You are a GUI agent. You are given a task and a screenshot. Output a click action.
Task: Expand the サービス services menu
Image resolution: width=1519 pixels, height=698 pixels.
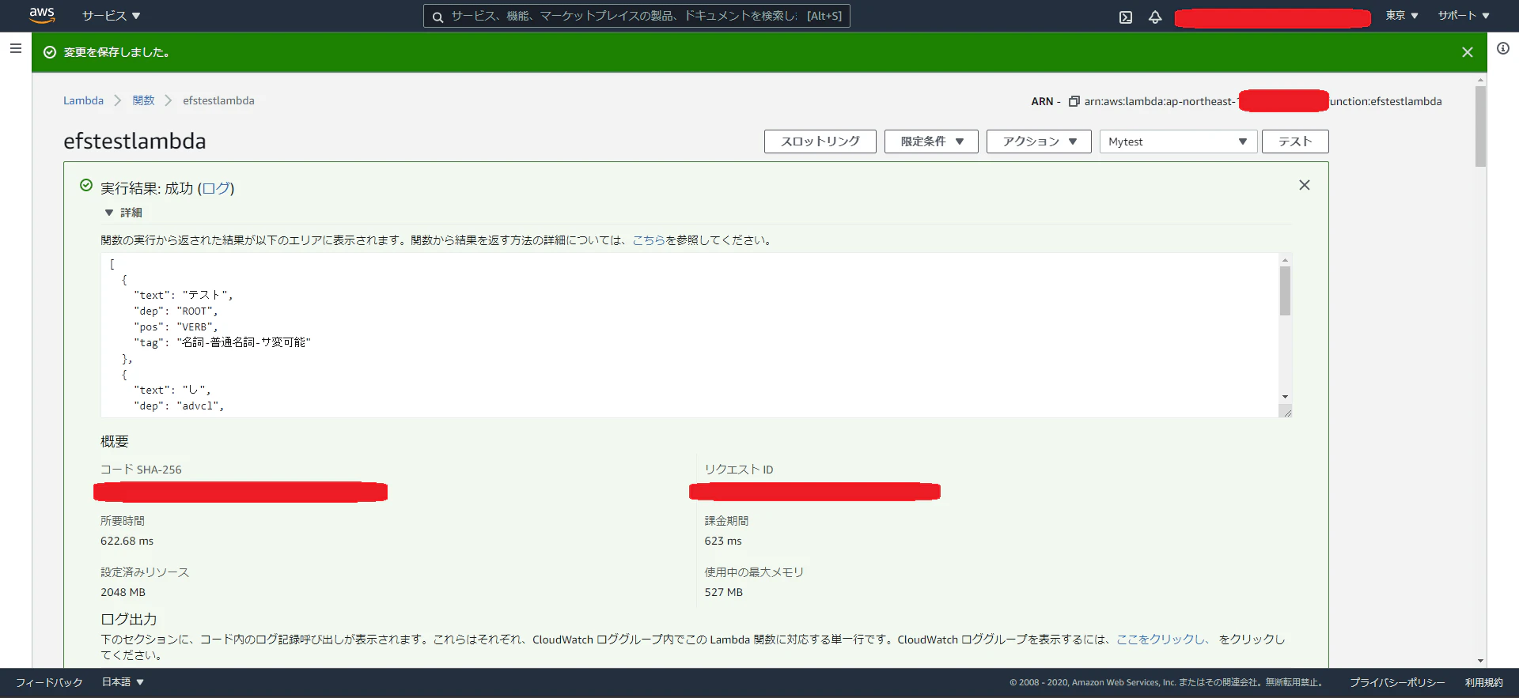[111, 16]
